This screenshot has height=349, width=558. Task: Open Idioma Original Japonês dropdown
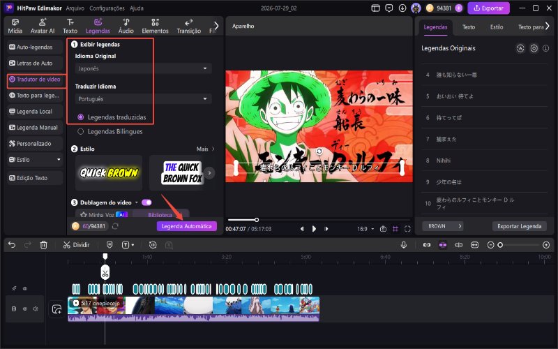(143, 68)
